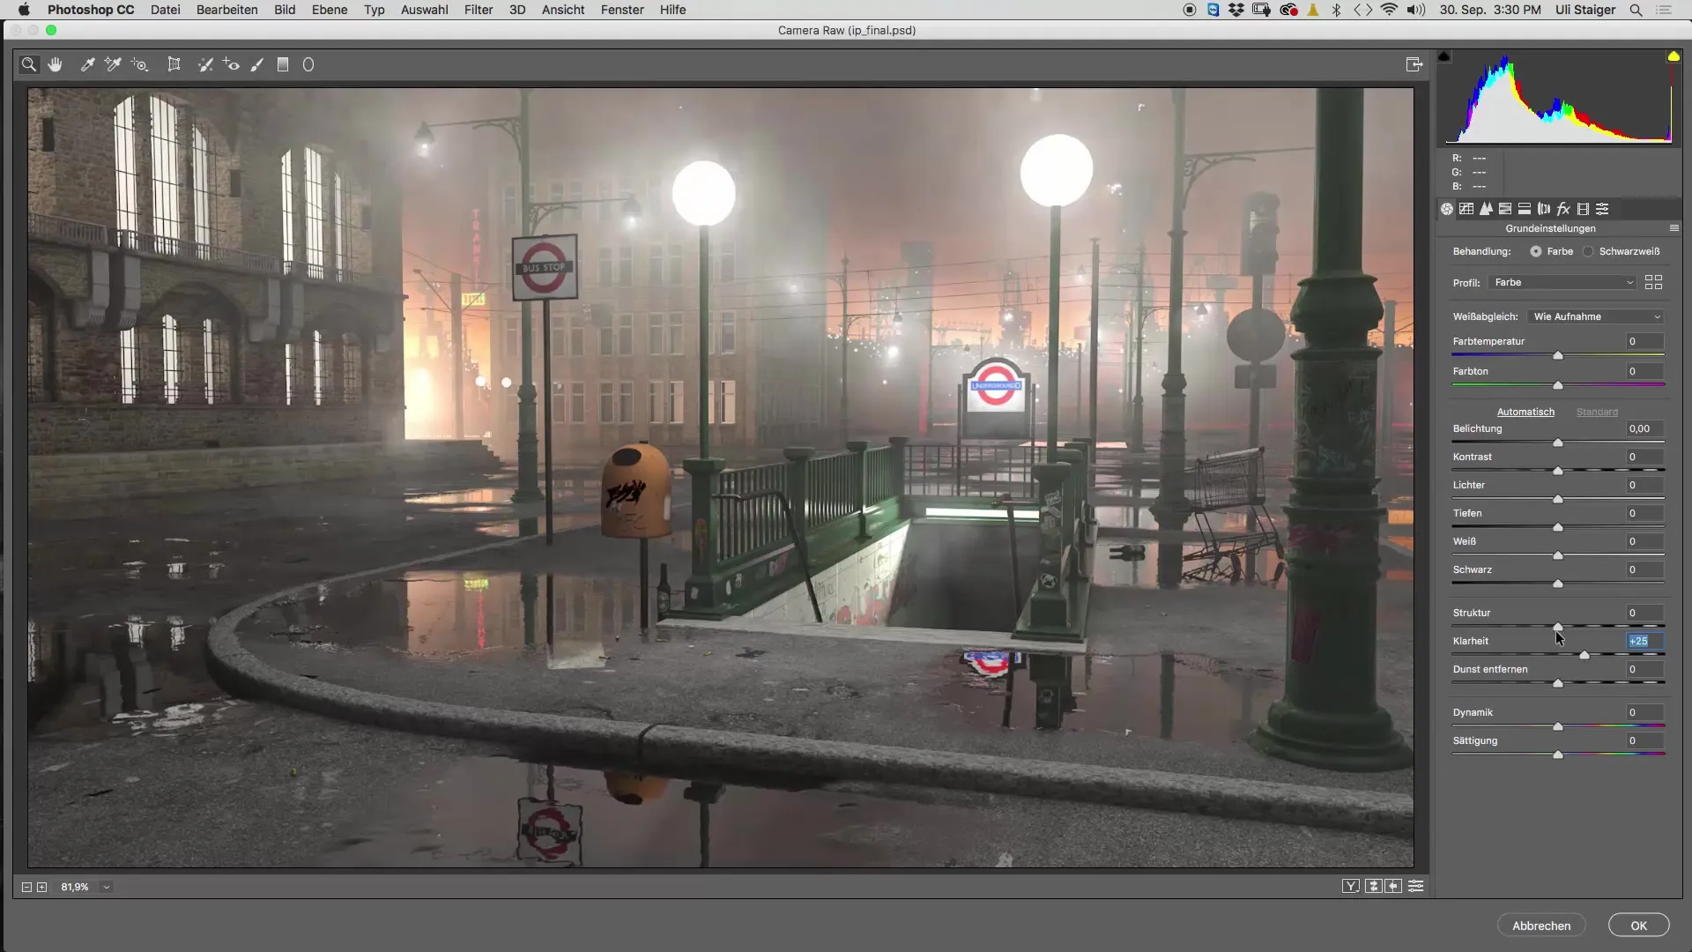Click the Klarheit slider handle
The image size is (1692, 952).
pos(1584,655)
